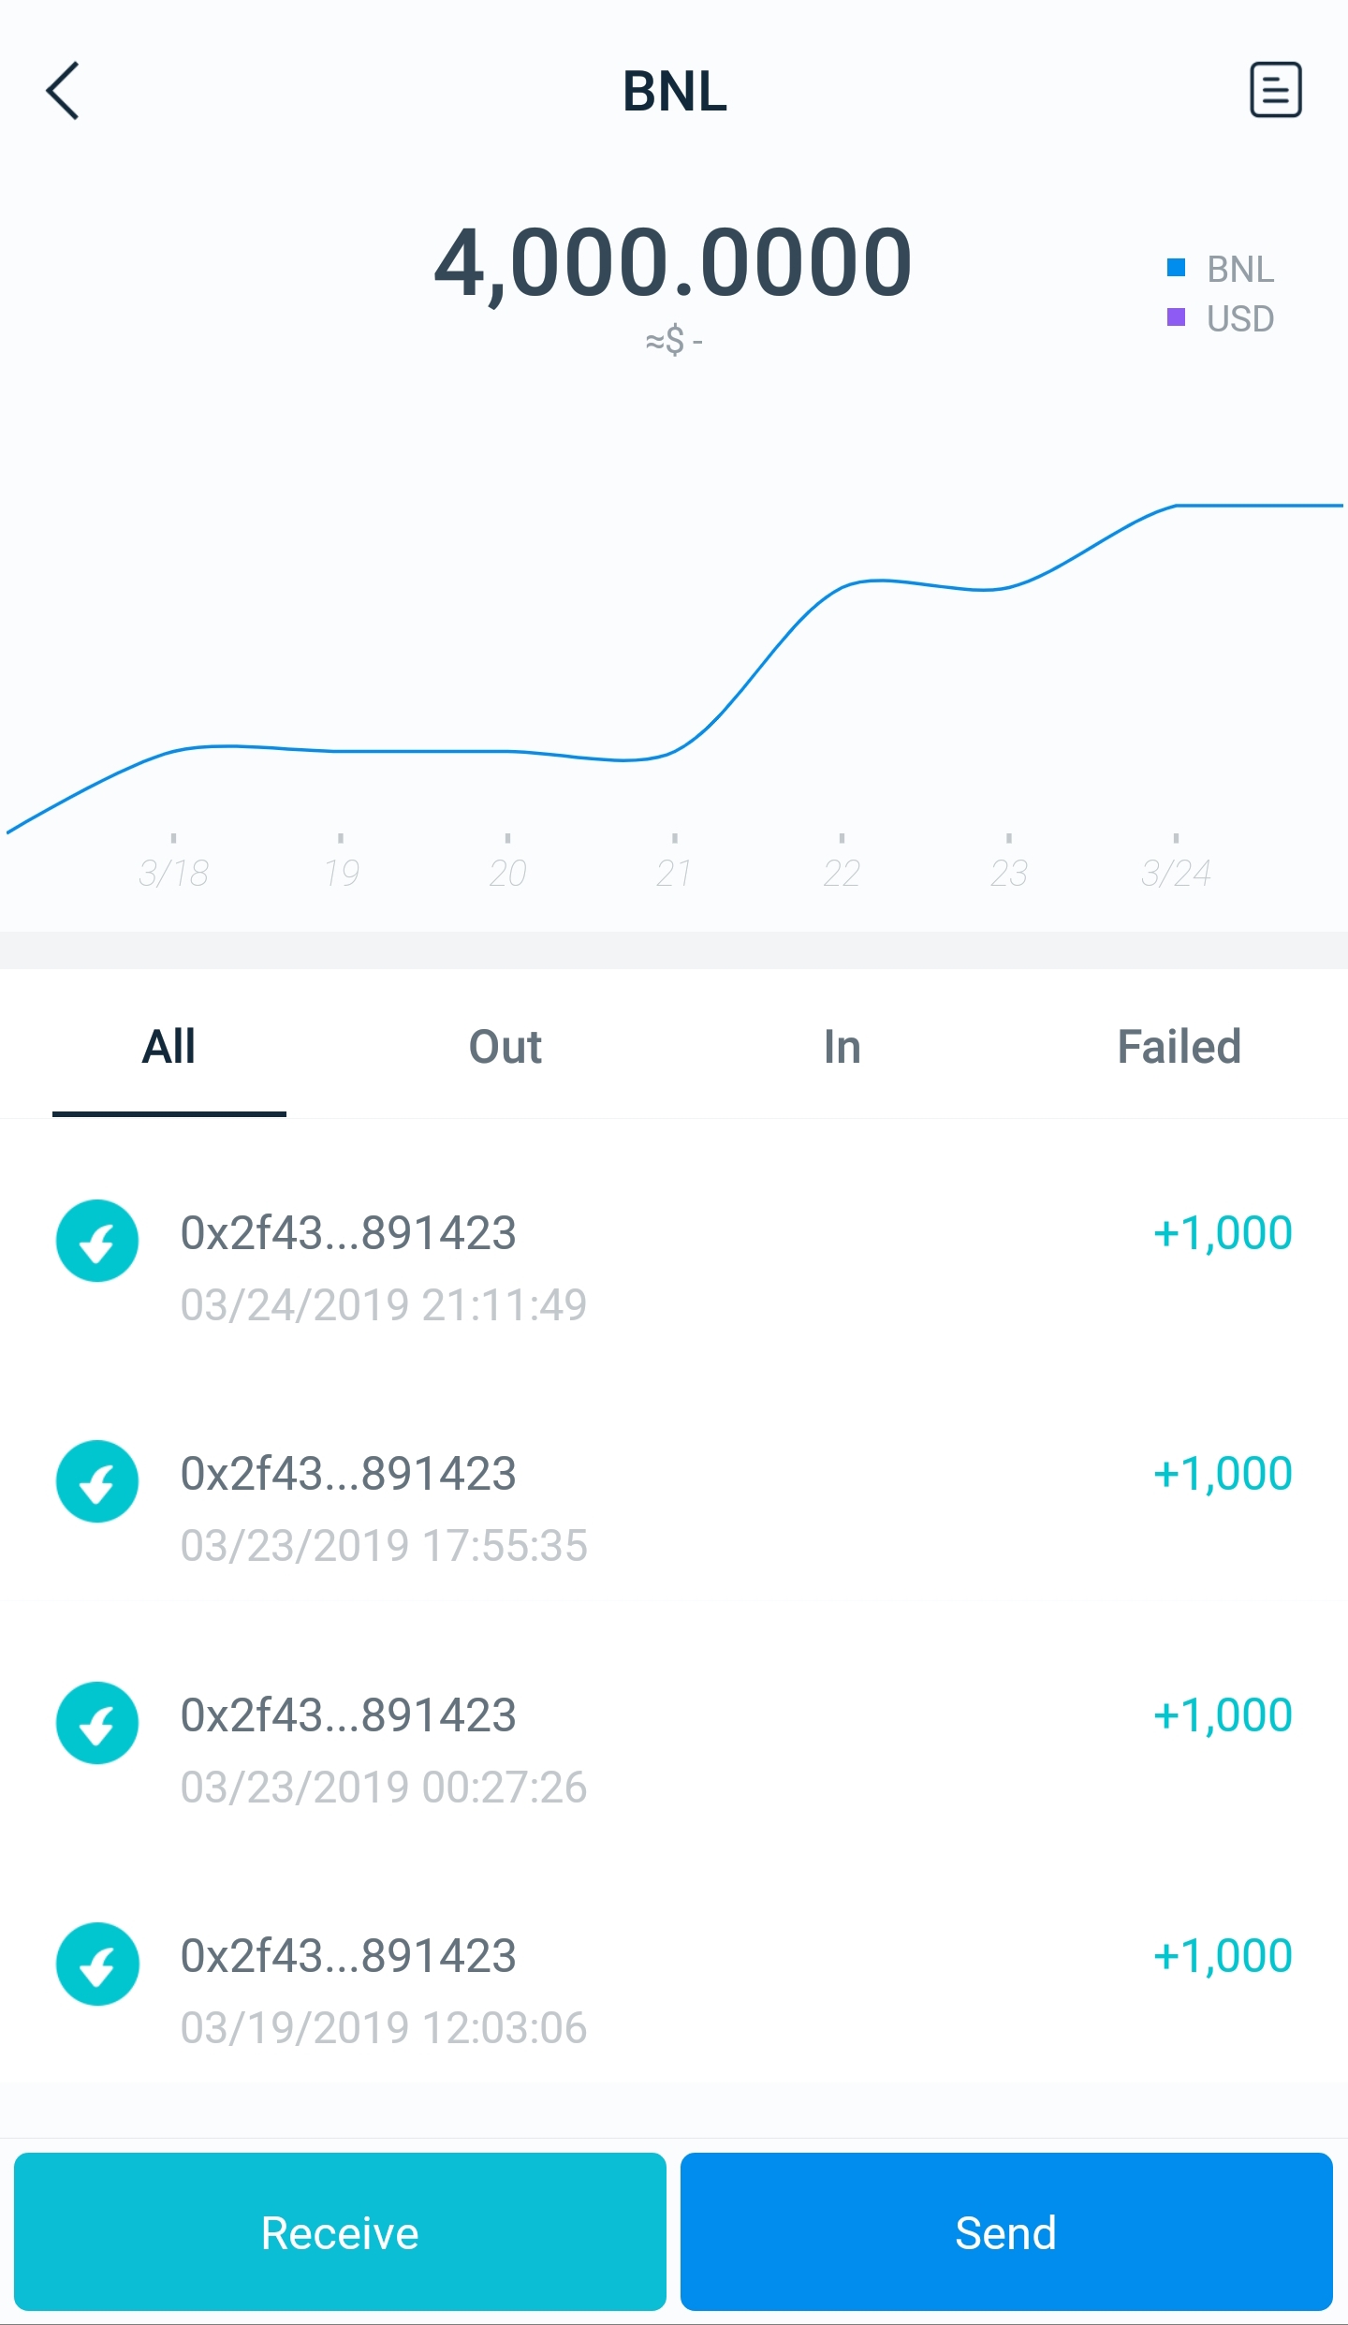Select the 3/24 date marker on chart

[x=1176, y=873]
